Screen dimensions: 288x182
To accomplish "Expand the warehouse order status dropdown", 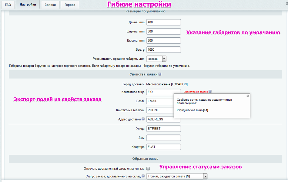I will coord(205,176).
